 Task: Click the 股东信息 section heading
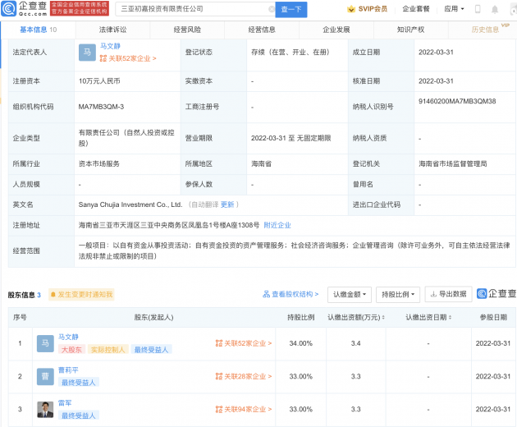(x=21, y=295)
